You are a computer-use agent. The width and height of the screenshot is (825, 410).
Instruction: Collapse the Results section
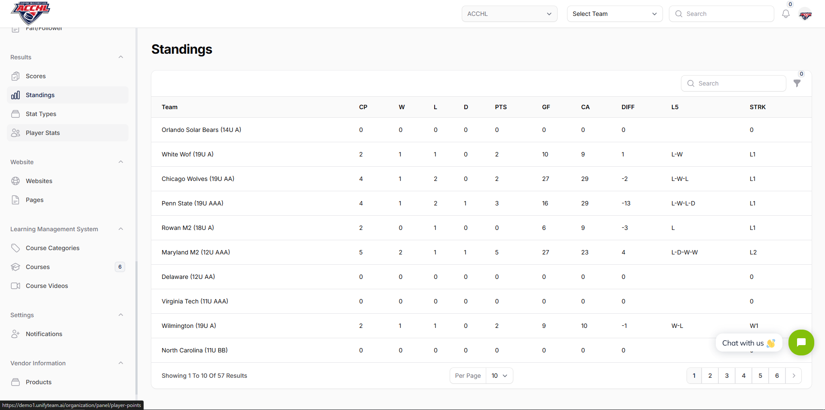point(121,57)
